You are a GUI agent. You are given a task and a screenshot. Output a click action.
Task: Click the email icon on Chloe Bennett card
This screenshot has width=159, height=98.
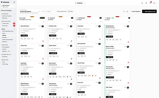[x=110, y=40]
